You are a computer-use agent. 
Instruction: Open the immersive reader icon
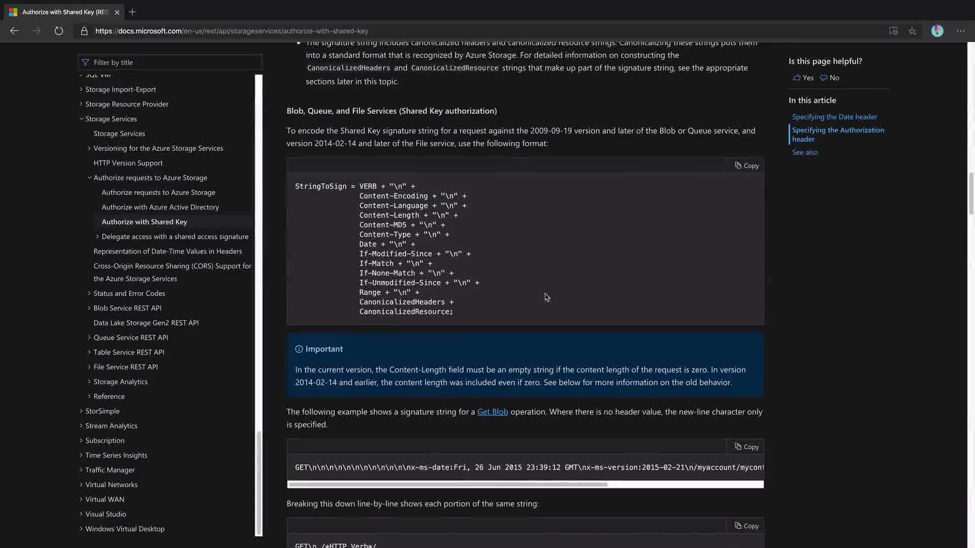pos(894,31)
